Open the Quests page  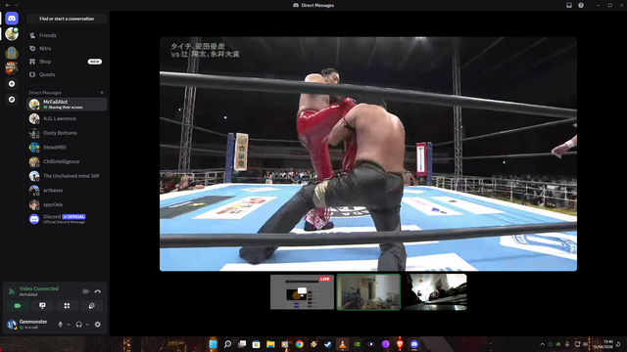click(67, 74)
